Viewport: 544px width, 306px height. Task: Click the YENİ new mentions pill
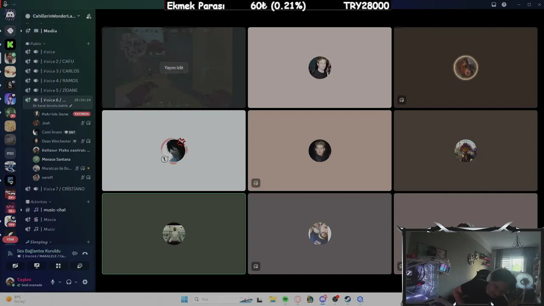coord(10,239)
